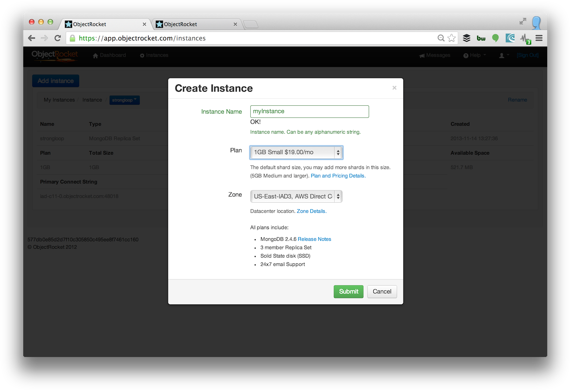Select Instances in the navigation bar
The height and width of the screenshot is (390, 570).
[154, 55]
